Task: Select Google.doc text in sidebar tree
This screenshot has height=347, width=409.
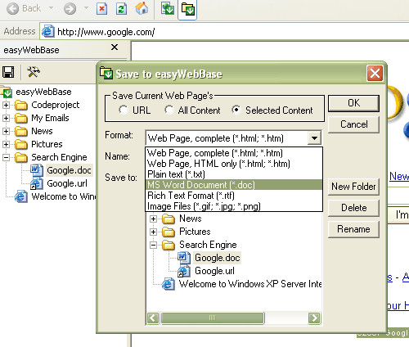Action: 69,170
